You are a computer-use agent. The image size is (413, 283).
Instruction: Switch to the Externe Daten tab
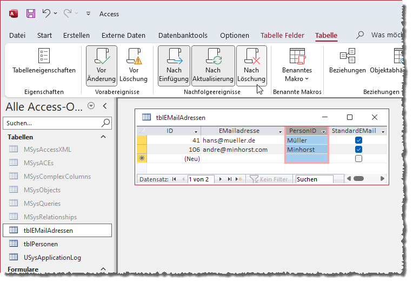(x=123, y=36)
